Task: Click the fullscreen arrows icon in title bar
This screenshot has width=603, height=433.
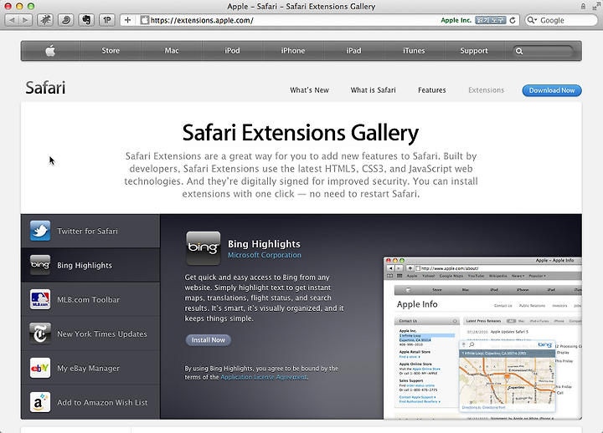Action: point(595,6)
